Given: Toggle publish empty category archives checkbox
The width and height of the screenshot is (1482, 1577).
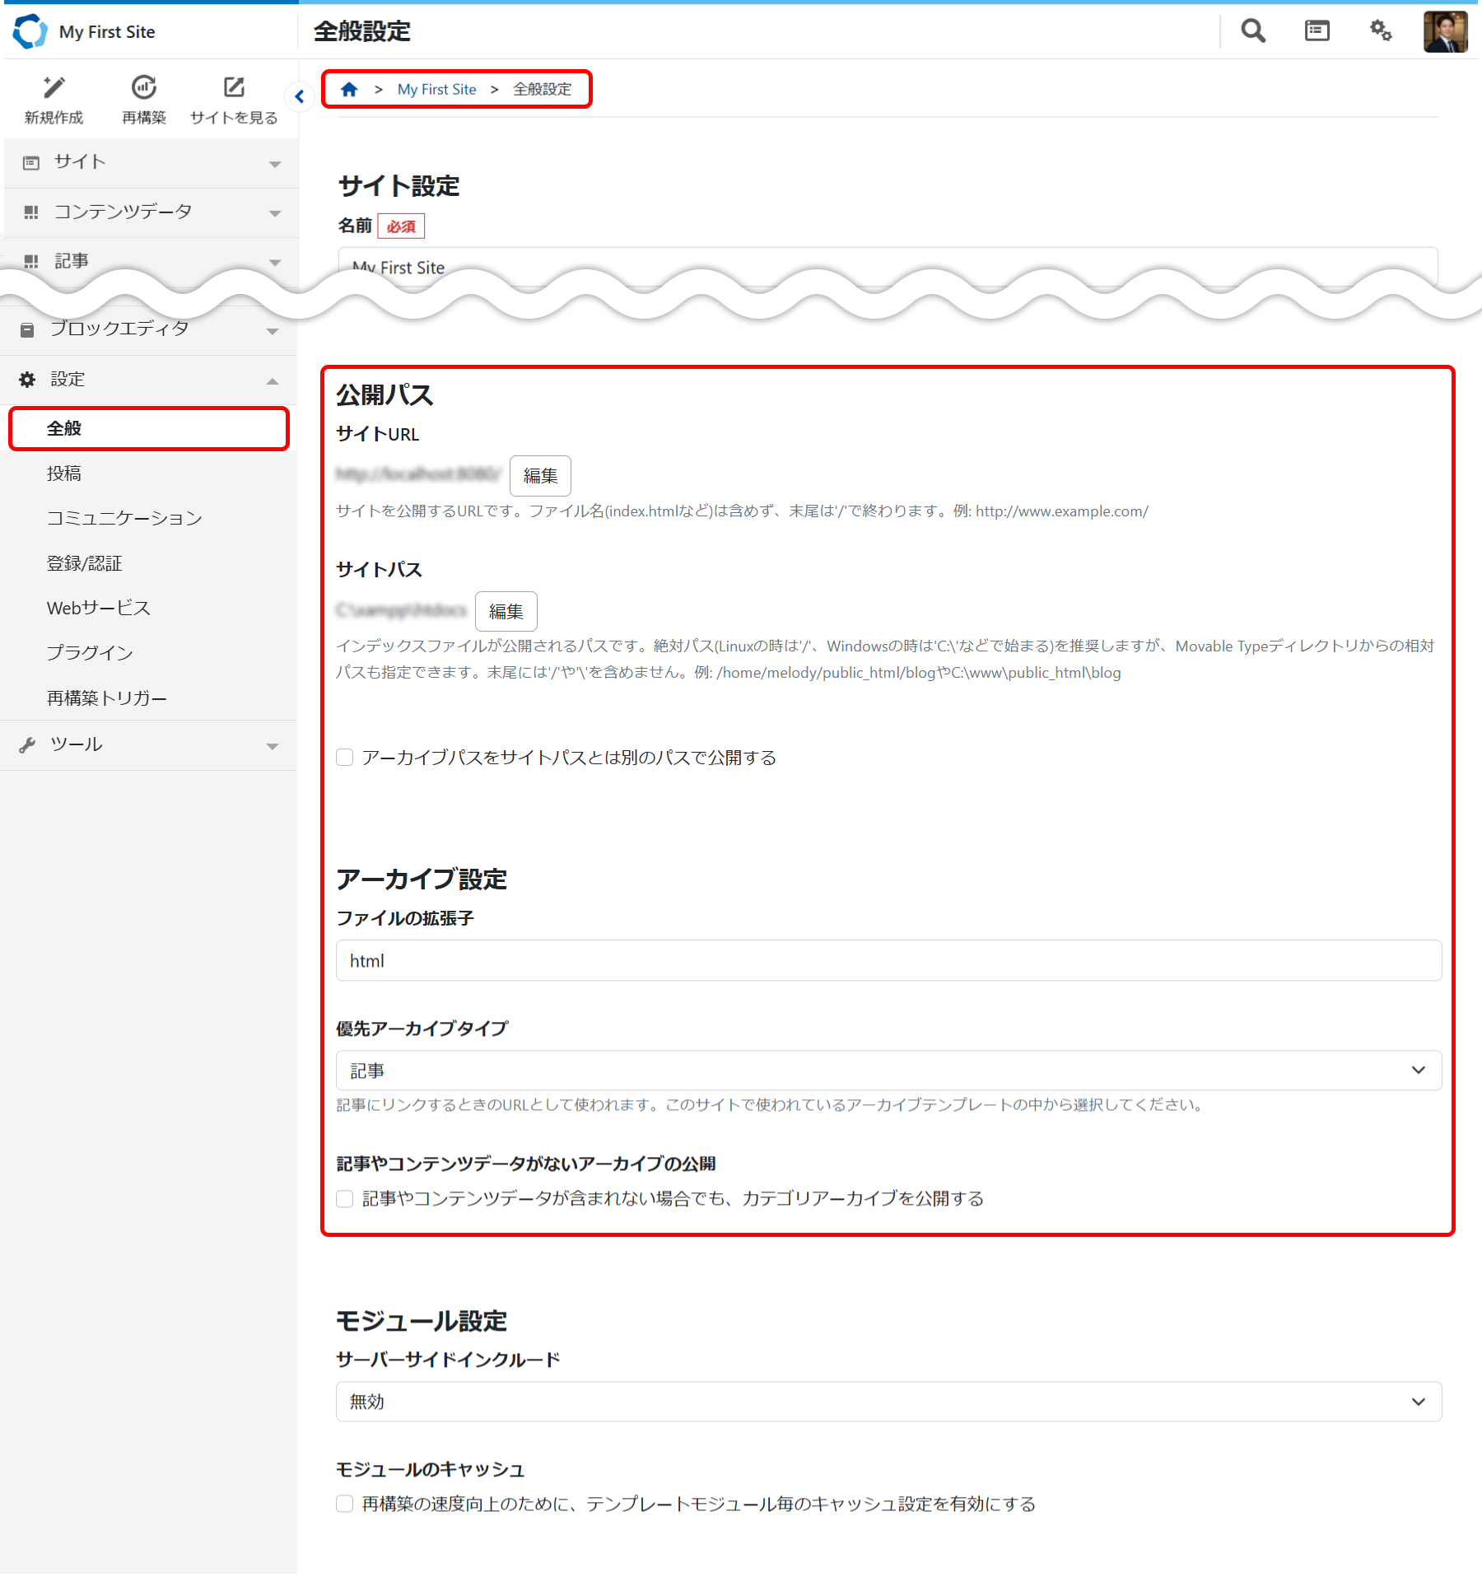Looking at the screenshot, I should pyautogui.click(x=345, y=1199).
